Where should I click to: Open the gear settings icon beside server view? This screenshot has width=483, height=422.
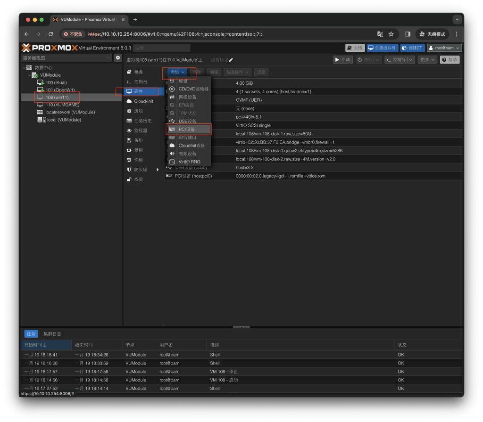click(118, 57)
